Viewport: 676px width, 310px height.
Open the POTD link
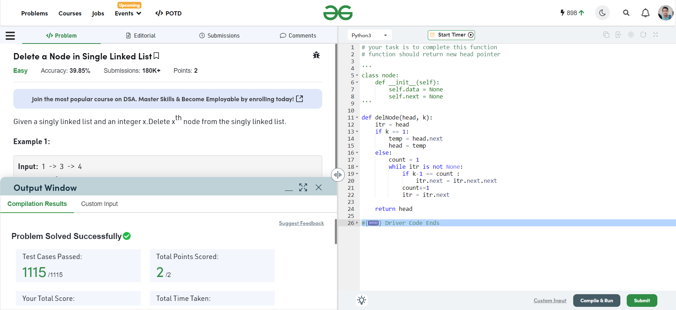pyautogui.click(x=168, y=13)
